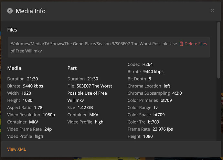Click the Media Info circular info icon
This screenshot has height=160, width=223.
[x=10, y=11]
